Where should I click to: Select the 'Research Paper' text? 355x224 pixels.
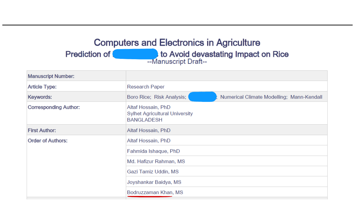click(x=145, y=87)
